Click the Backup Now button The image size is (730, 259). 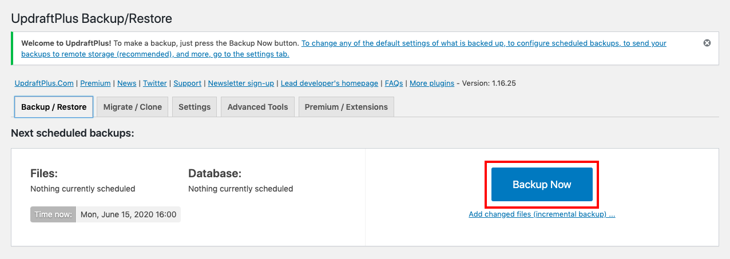[542, 185]
